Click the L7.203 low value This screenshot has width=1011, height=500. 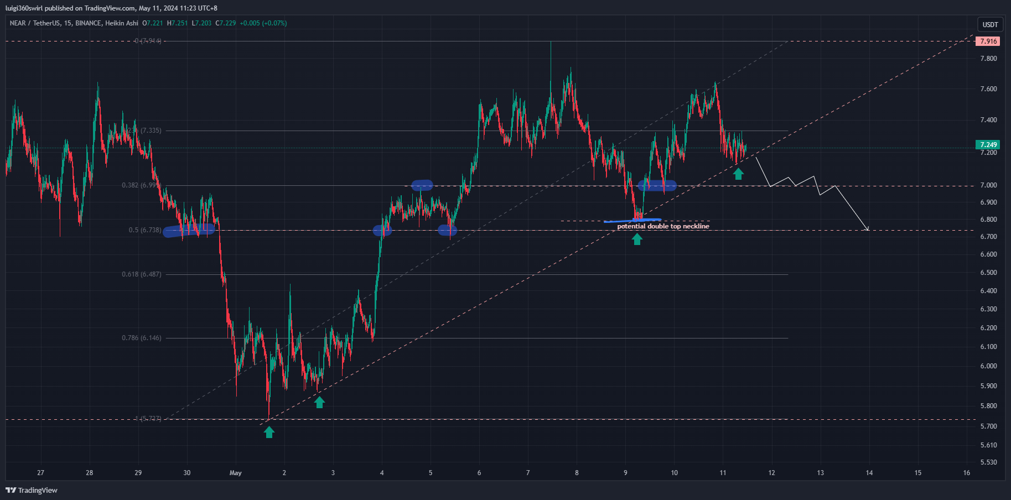[201, 23]
